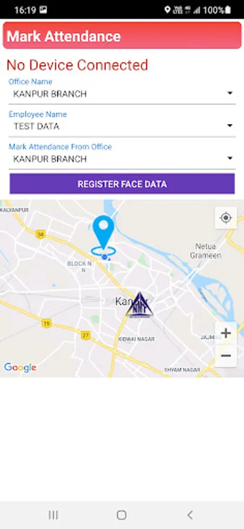244x529 pixels.
Task: Tap the blue current-position dot
Action: [x=105, y=257]
